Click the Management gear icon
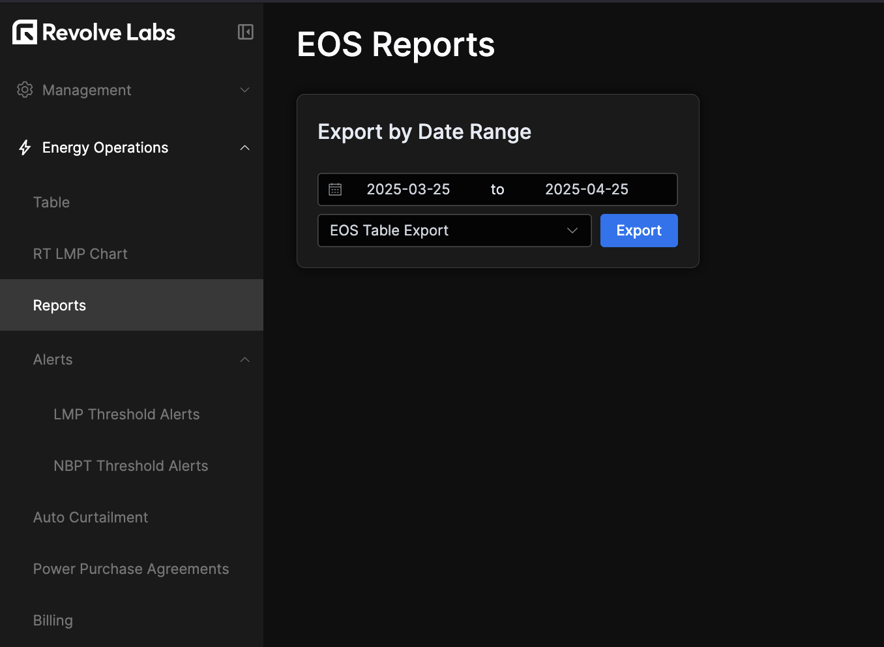 pyautogui.click(x=25, y=90)
